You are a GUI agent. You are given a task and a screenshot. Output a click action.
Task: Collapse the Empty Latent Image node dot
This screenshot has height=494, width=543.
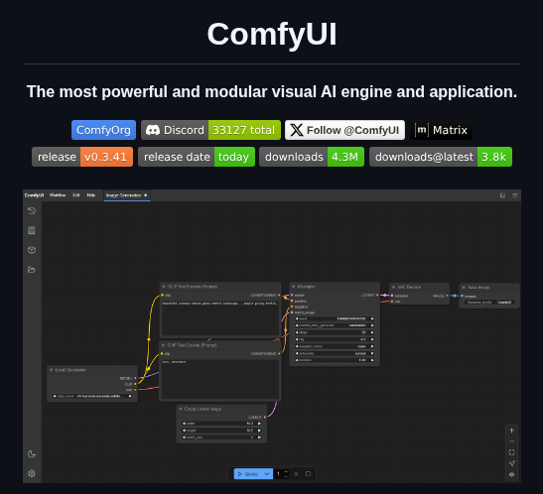pyautogui.click(x=181, y=409)
